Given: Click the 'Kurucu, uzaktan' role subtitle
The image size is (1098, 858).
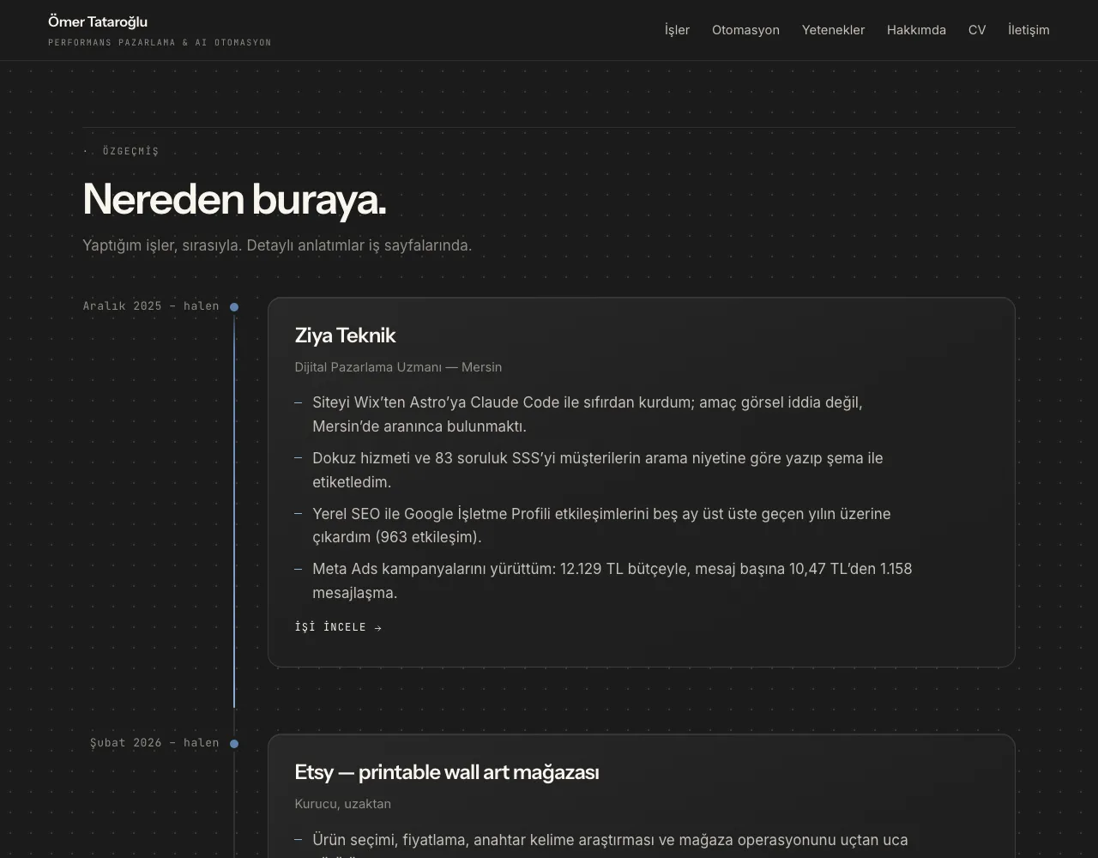Looking at the screenshot, I should coord(342,804).
